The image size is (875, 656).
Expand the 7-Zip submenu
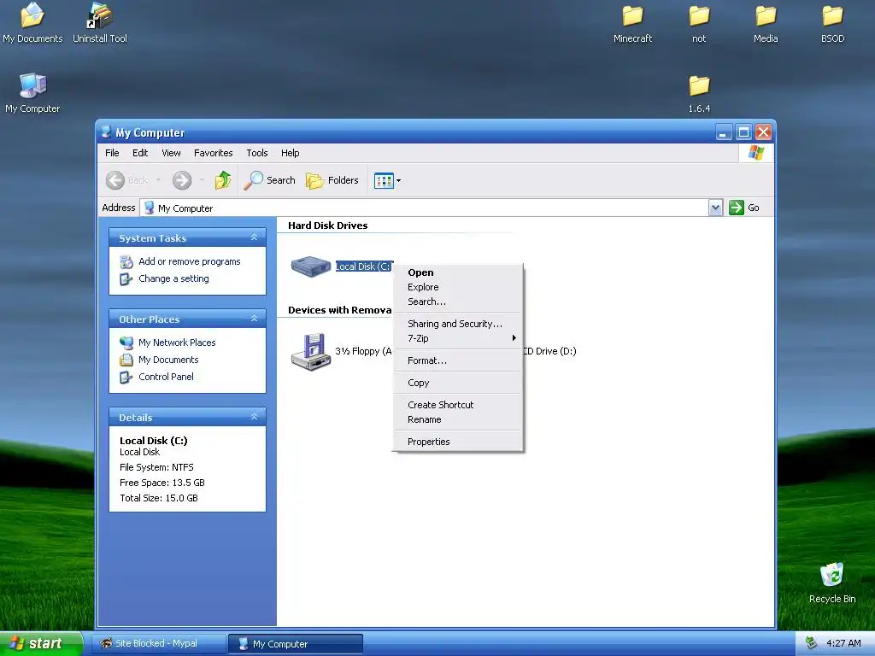click(457, 338)
